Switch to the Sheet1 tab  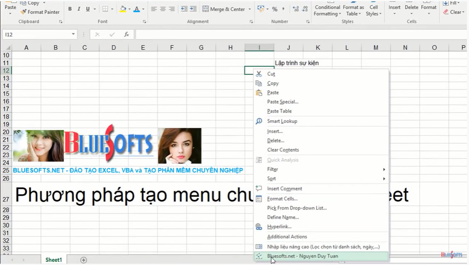click(x=53, y=260)
